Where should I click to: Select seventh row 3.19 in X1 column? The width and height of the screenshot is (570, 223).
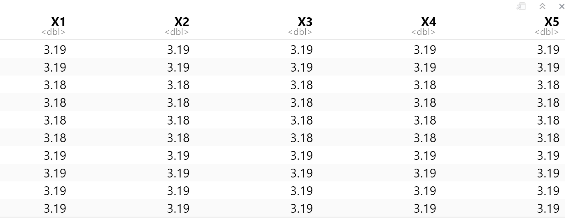point(55,156)
